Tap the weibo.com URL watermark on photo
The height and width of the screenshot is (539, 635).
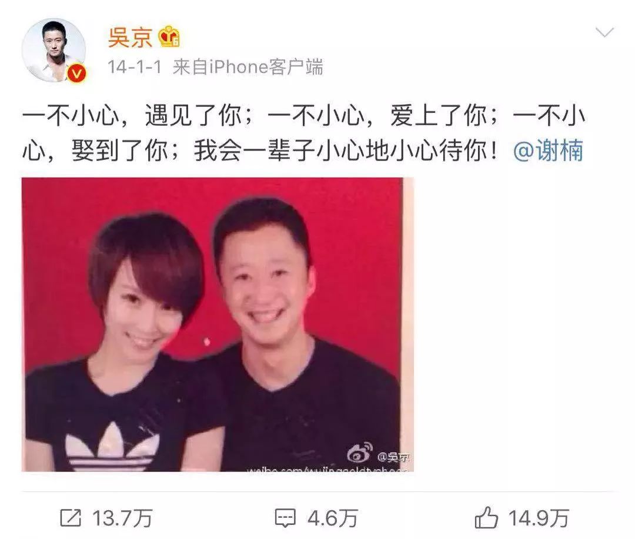pos(327,470)
